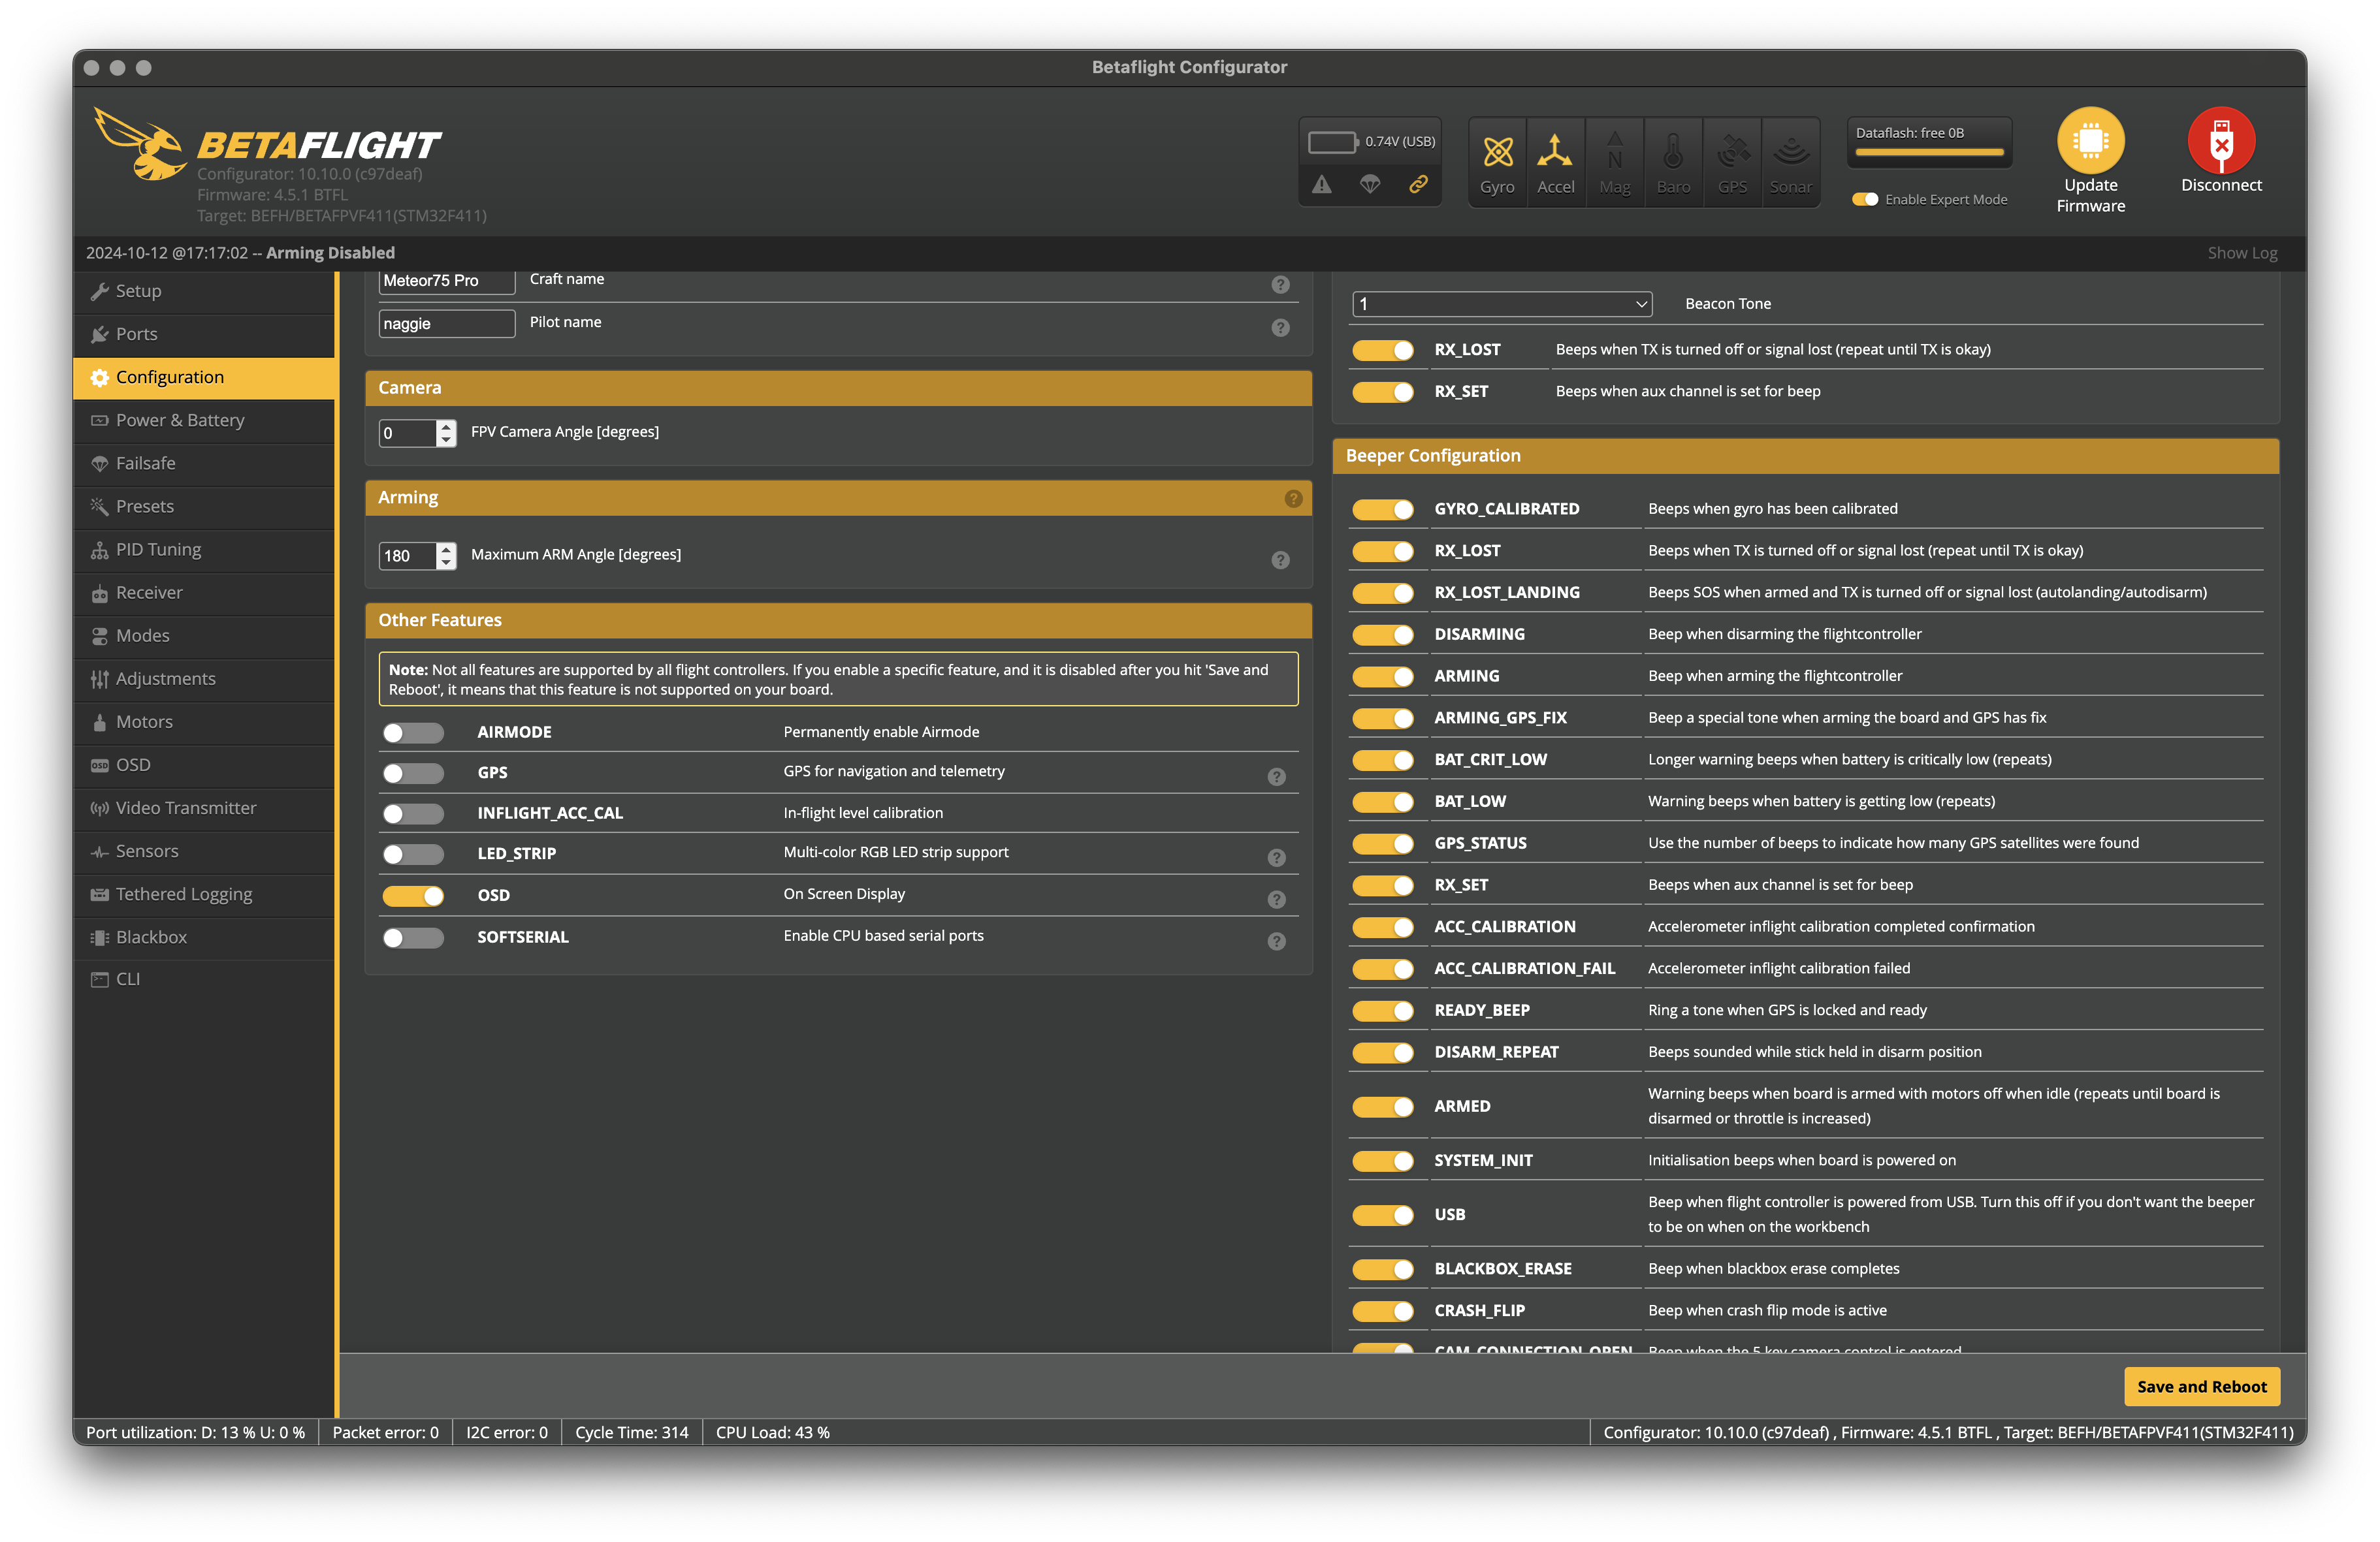Screen dimensions: 2380x1542
Task: Disable CRASH_FLIP beeper toggle
Action: coord(1383,1311)
